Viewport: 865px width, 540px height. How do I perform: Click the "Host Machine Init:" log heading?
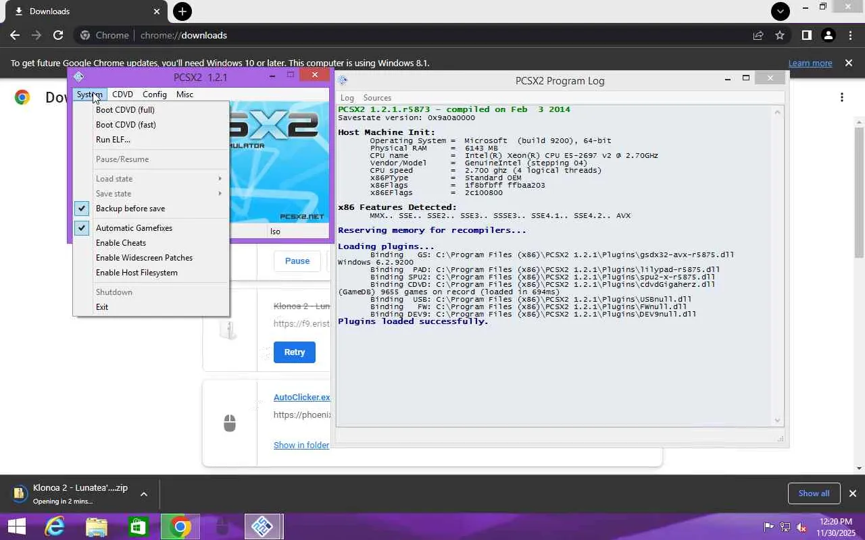pos(387,132)
